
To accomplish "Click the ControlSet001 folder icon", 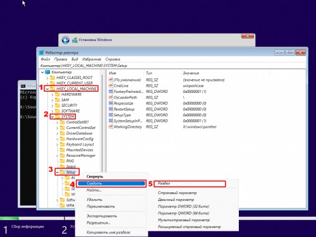I will [63, 122].
